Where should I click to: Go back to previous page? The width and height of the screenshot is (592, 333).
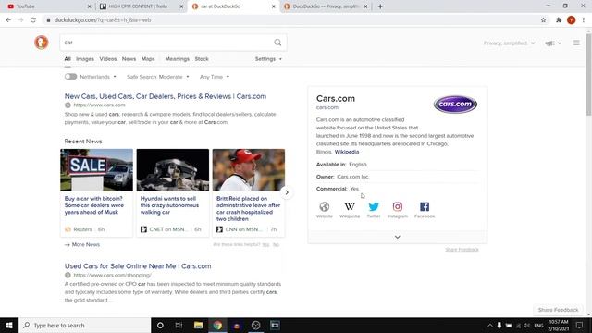(x=8, y=20)
